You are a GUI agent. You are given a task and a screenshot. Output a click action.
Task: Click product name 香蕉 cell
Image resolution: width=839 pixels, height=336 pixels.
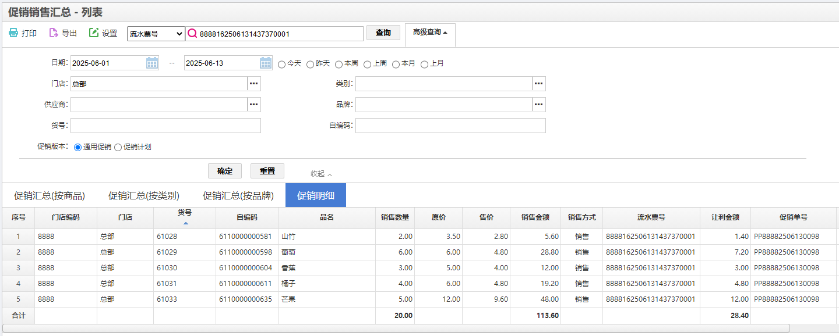327,268
